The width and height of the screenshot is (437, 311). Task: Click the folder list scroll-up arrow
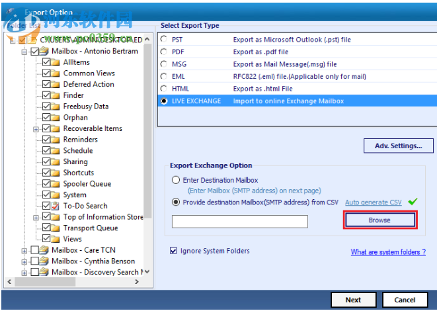coord(147,39)
